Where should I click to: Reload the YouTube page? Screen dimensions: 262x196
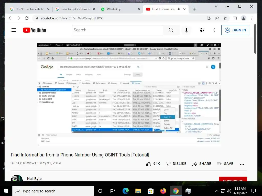(x=27, y=18)
